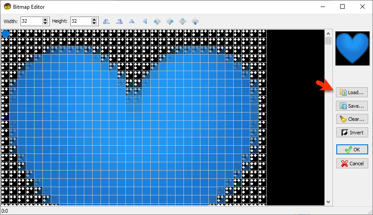
Task: Shift the image up with arrow icon
Action: click(x=183, y=21)
